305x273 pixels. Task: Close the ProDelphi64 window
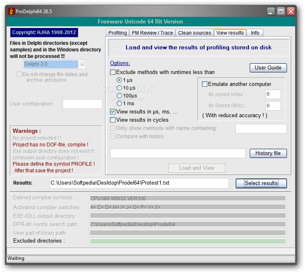coord(291,11)
